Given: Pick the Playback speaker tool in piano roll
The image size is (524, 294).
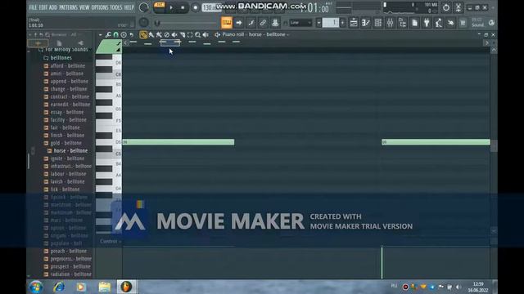Looking at the screenshot, I should click(206, 34).
